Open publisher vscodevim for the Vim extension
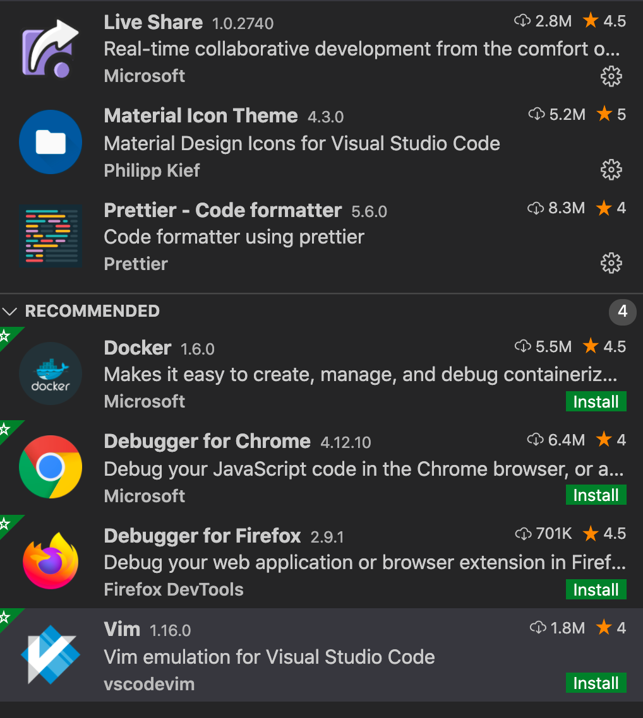Image resolution: width=643 pixels, height=718 pixels. 149,683
